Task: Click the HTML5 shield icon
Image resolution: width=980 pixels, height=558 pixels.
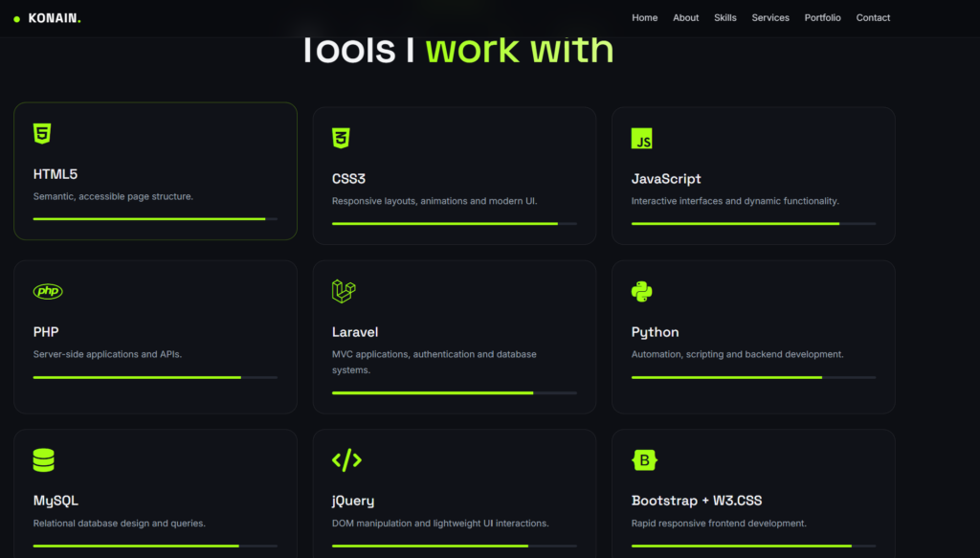Action: [x=42, y=134]
